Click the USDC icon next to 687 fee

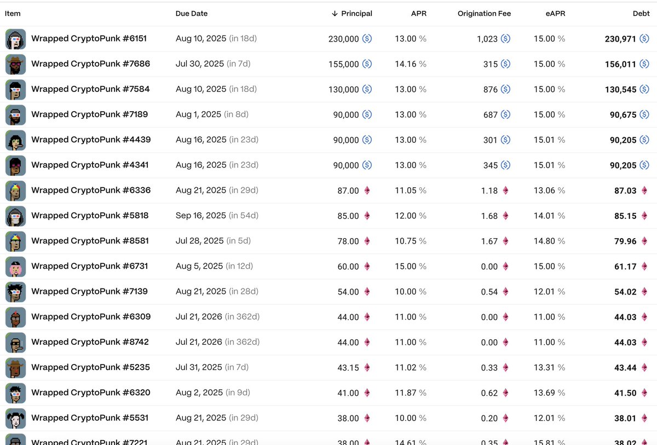pyautogui.click(x=506, y=114)
